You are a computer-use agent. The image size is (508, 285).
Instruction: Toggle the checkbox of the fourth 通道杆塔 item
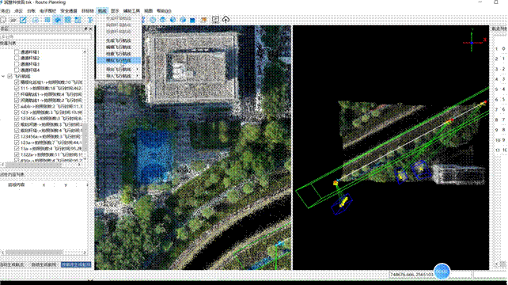coord(17,70)
